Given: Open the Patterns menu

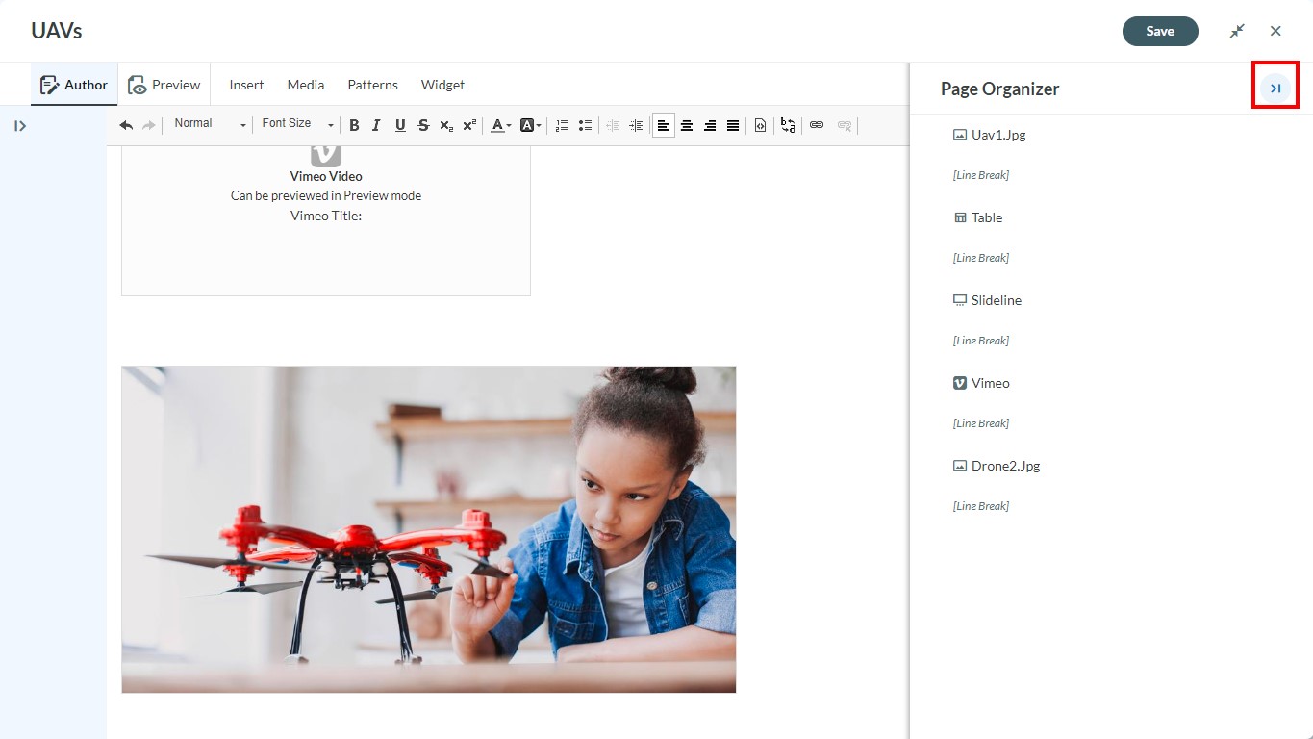Looking at the screenshot, I should click(372, 85).
